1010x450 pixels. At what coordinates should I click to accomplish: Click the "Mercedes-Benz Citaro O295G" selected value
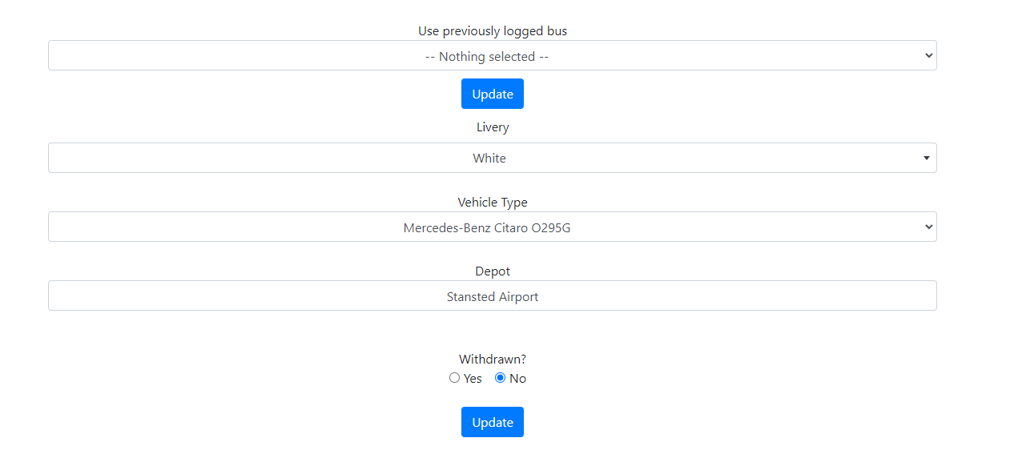(487, 228)
